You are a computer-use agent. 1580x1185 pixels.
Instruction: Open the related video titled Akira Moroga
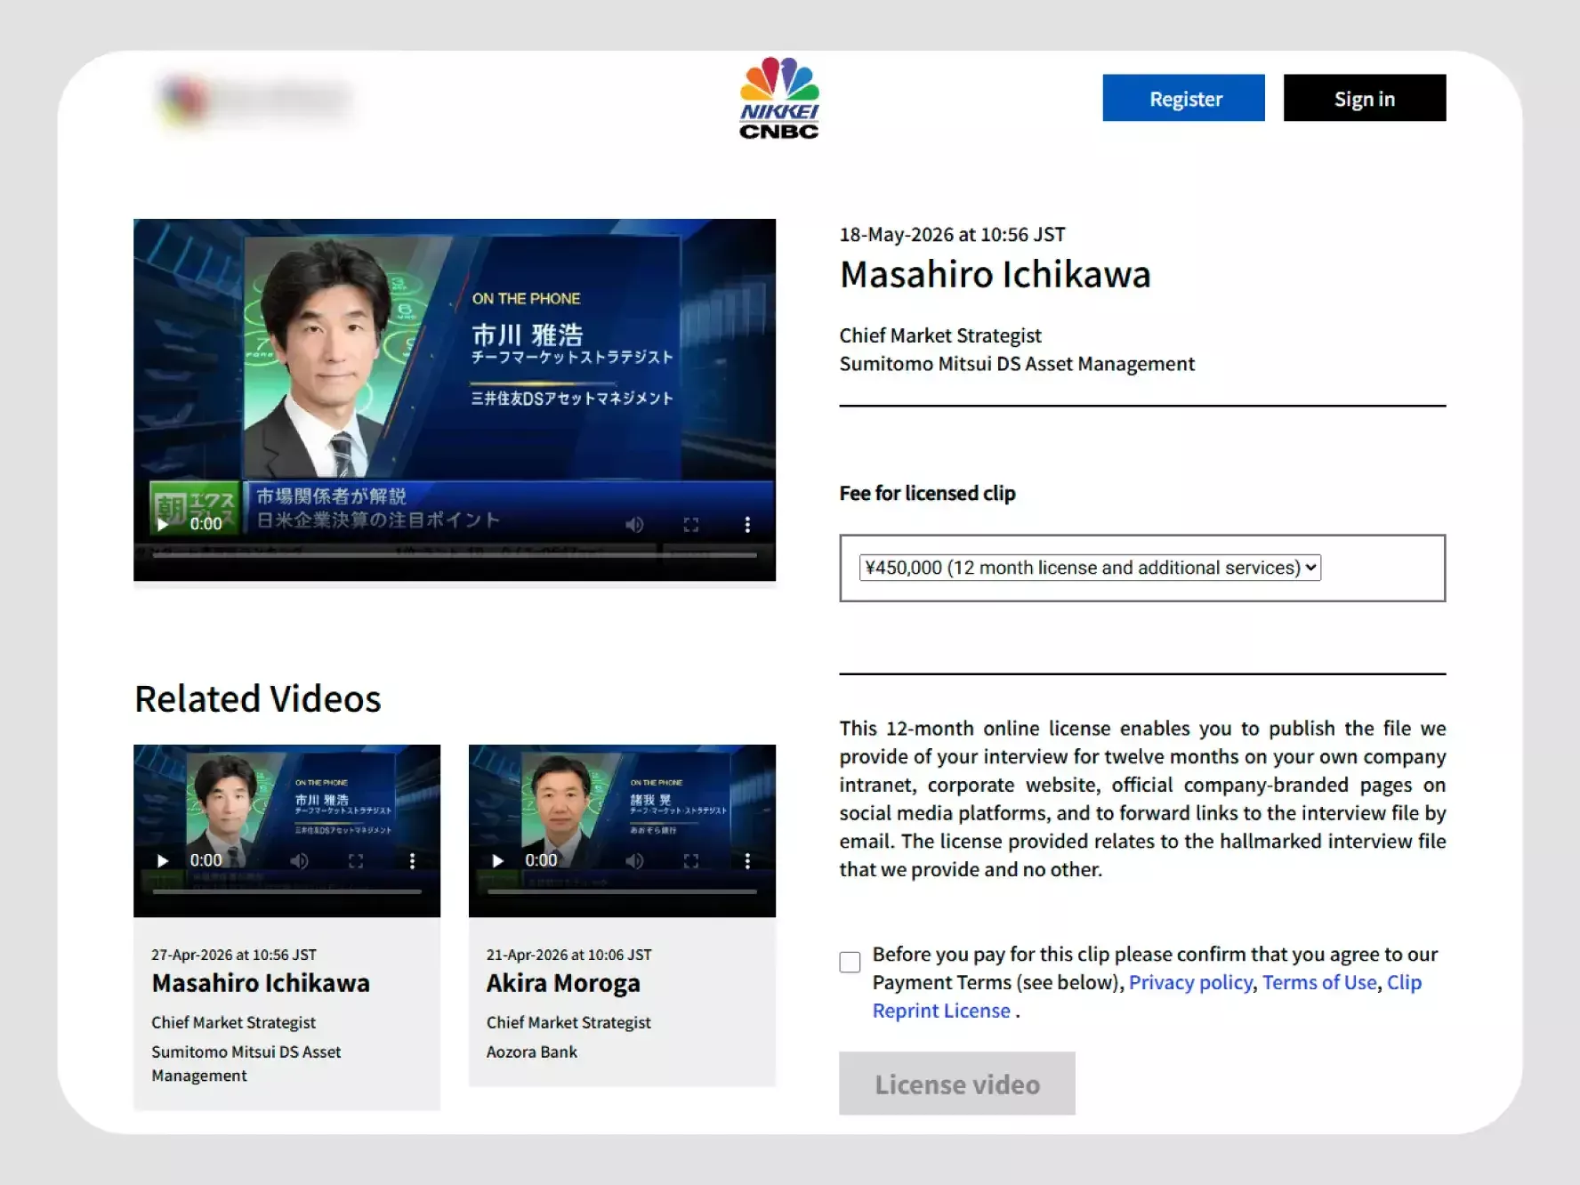click(x=563, y=983)
